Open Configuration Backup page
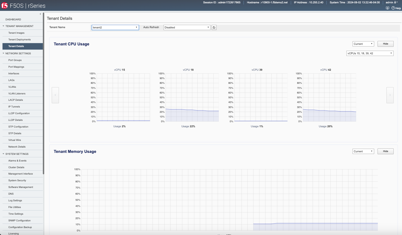 point(23,227)
